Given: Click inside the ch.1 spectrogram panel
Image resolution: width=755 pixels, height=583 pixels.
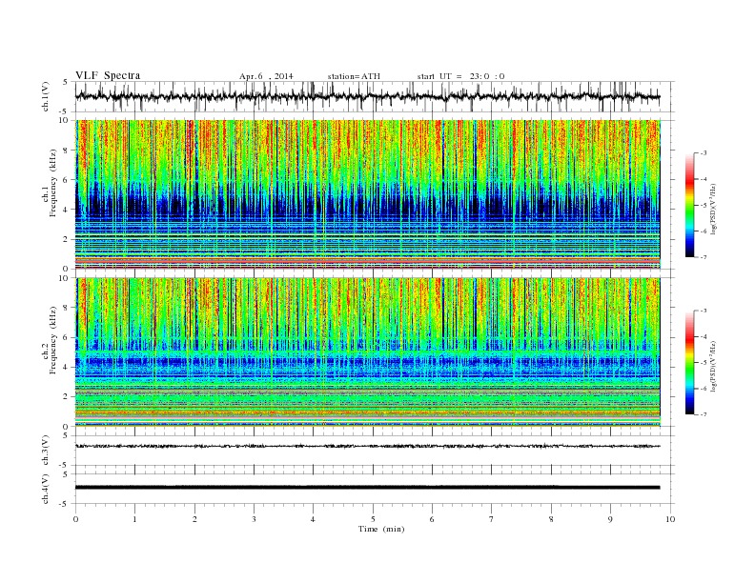Looking at the screenshot, I should click(x=368, y=194).
